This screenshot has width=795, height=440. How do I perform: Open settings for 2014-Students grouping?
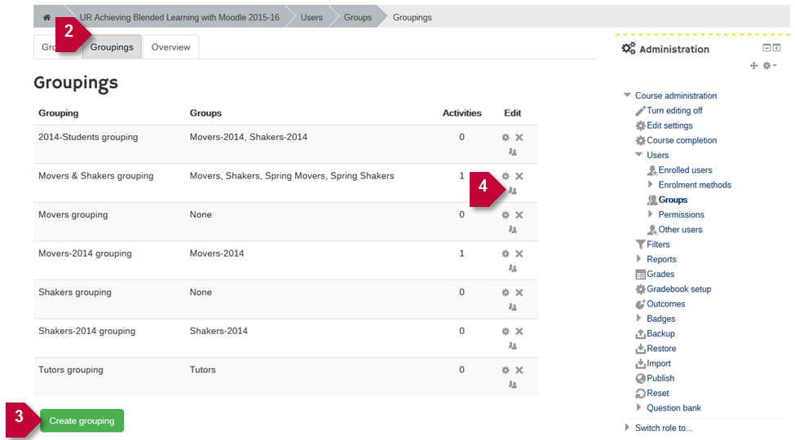pyautogui.click(x=506, y=138)
